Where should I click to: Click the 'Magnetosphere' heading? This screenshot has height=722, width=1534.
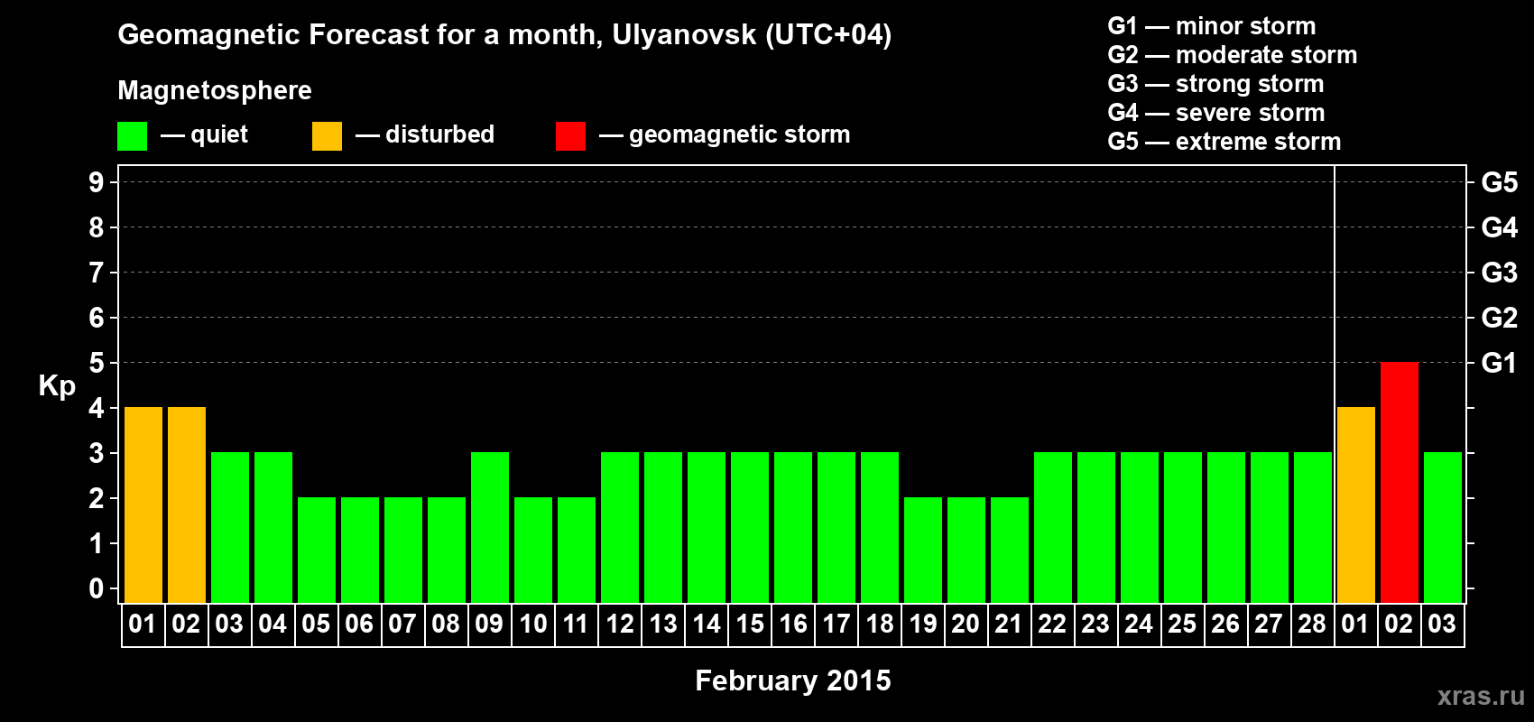click(x=215, y=90)
